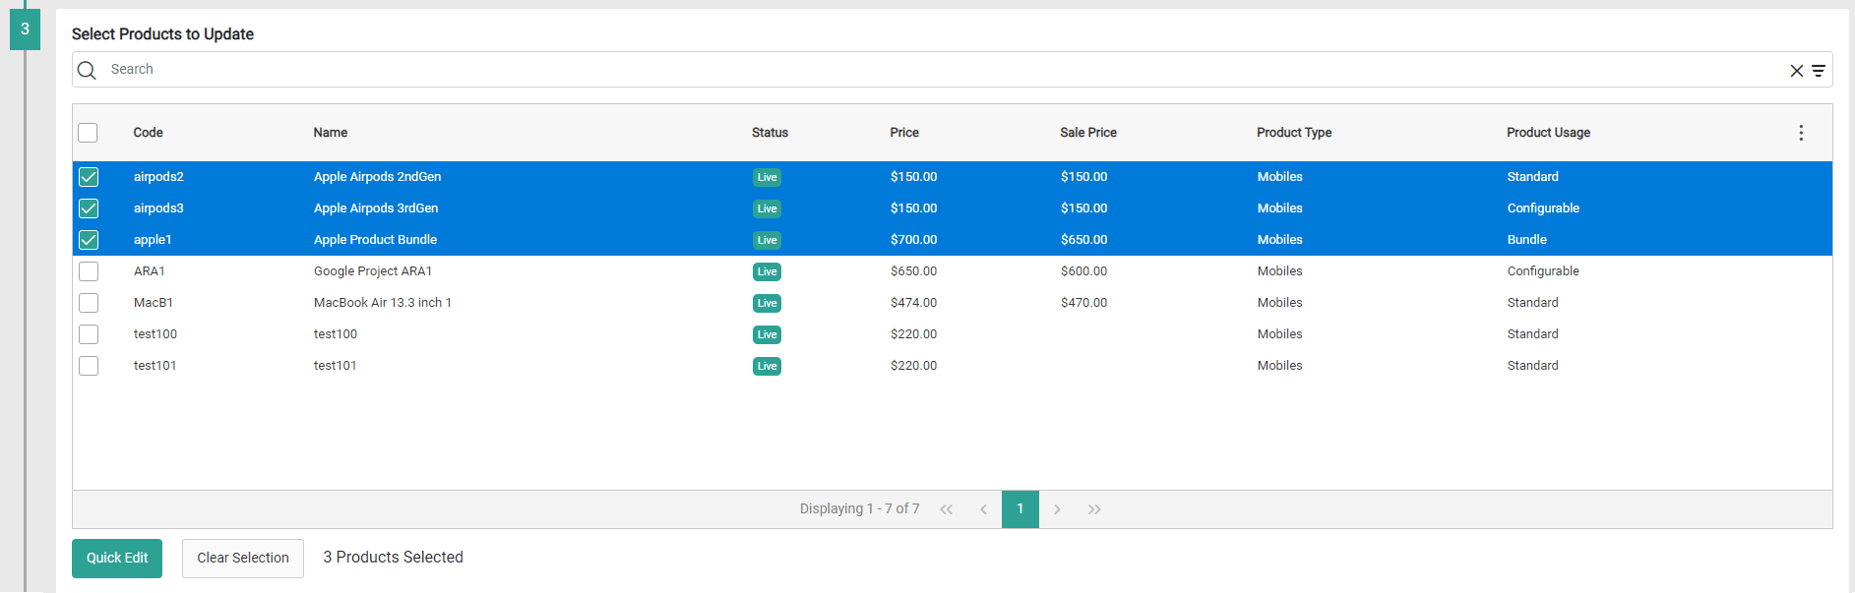The image size is (1855, 593).
Task: Click the Apple Airpods 2ndGen name
Action: click(377, 177)
